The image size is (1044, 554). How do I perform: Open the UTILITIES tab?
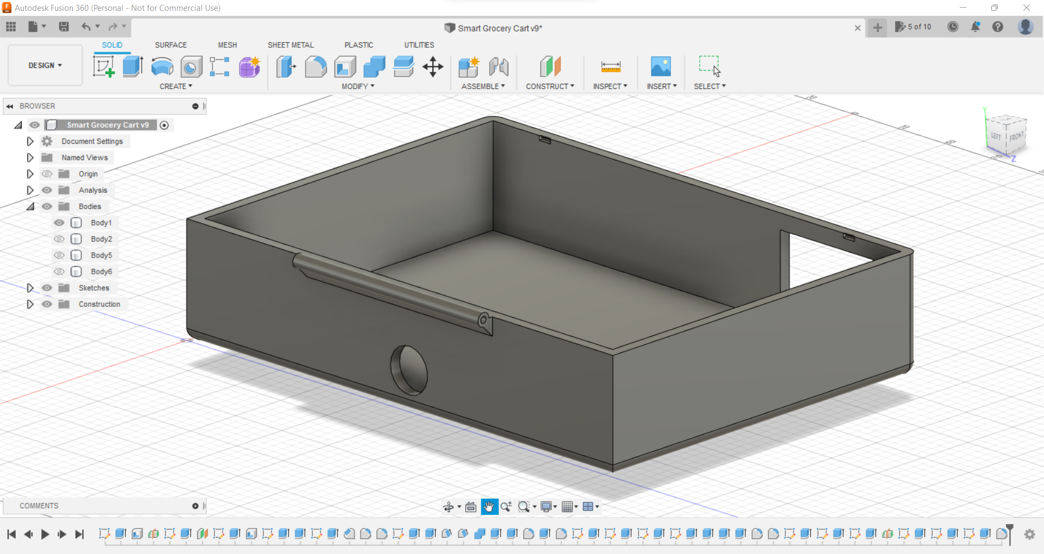click(x=419, y=45)
